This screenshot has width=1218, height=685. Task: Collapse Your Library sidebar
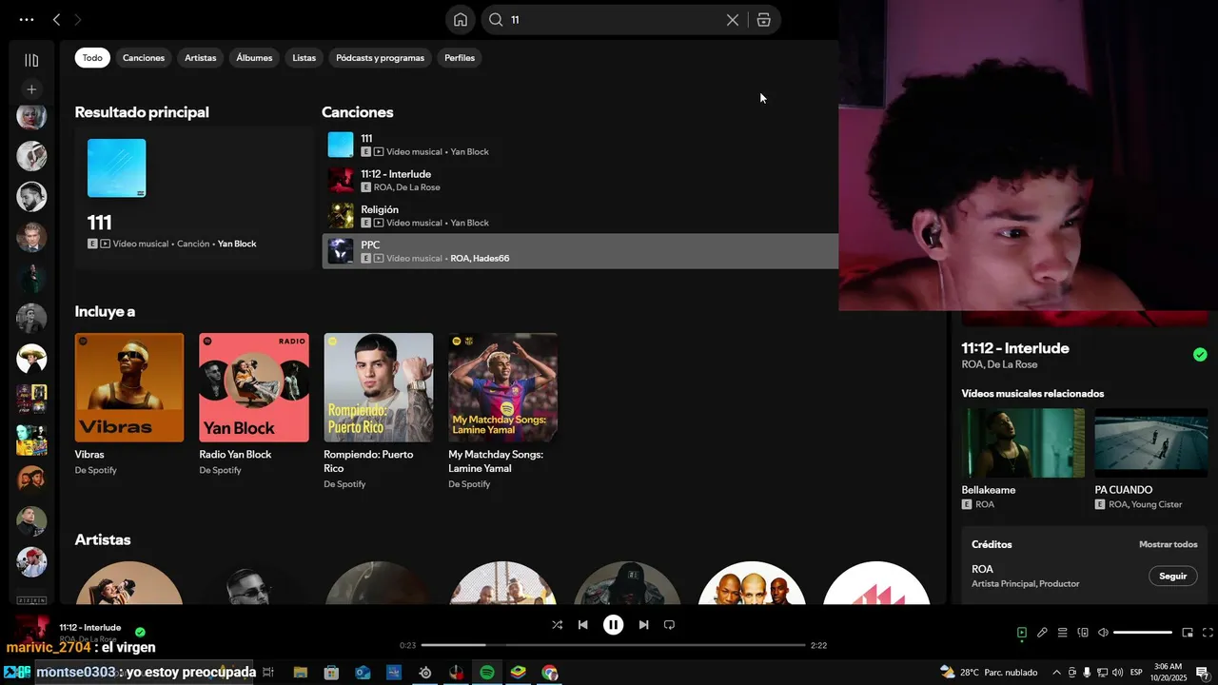tap(31, 60)
